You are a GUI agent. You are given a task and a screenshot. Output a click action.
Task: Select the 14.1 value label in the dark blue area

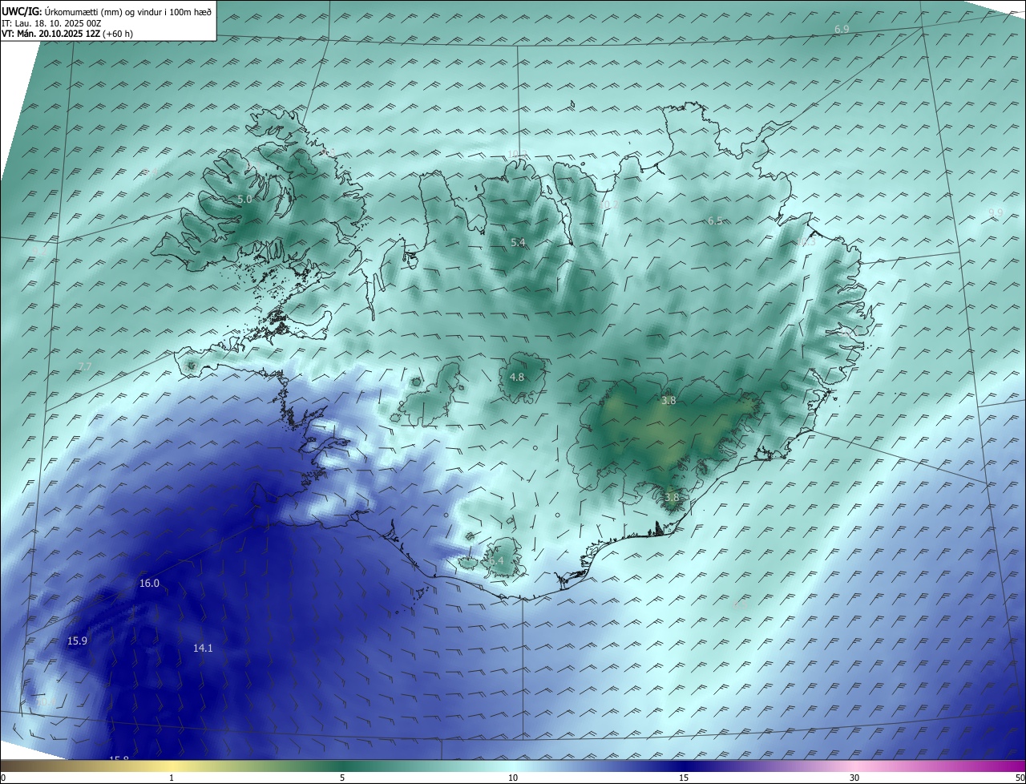[x=204, y=648]
